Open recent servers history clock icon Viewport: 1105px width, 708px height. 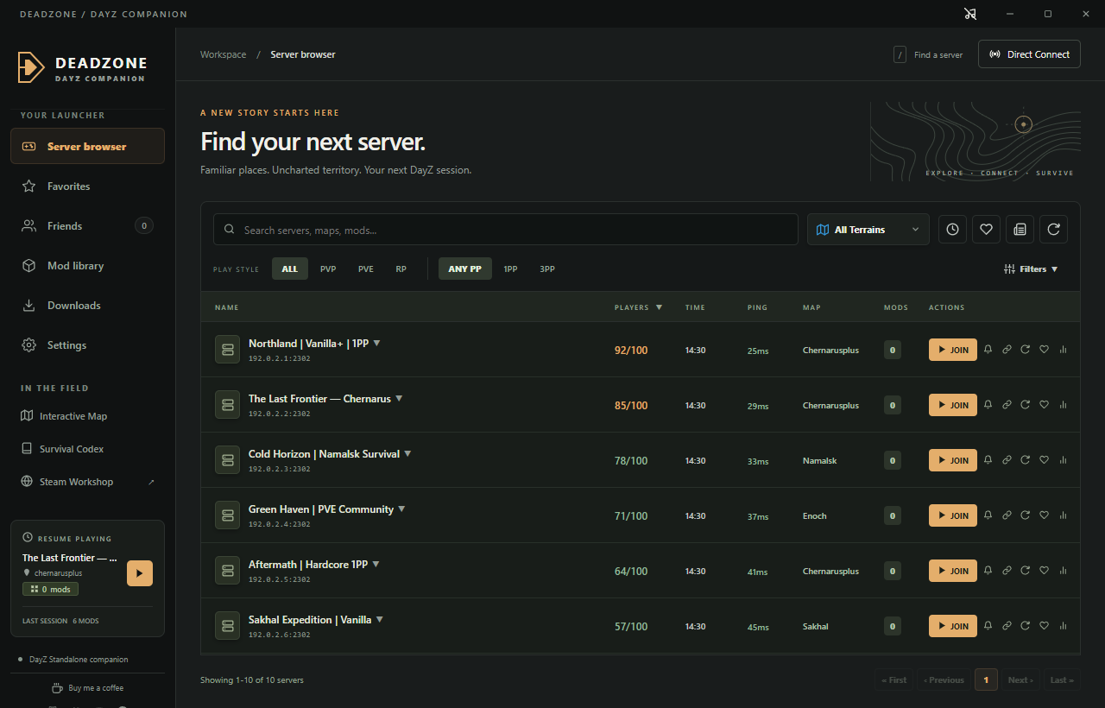pos(952,230)
